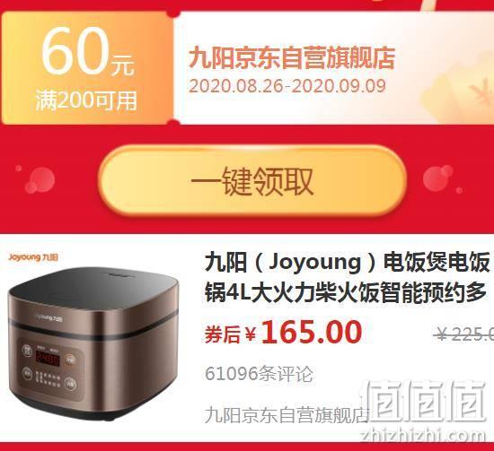This screenshot has height=451, width=494.
Task: Click the red display on cooker panel
Action: (x=48, y=359)
